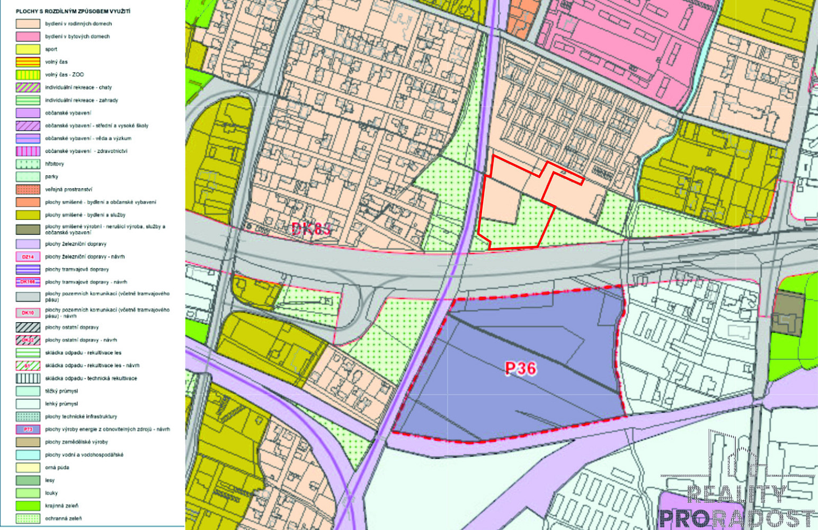Click the 'orná půda' pale yellow swatch
The height and width of the screenshot is (530, 818).
(28, 467)
